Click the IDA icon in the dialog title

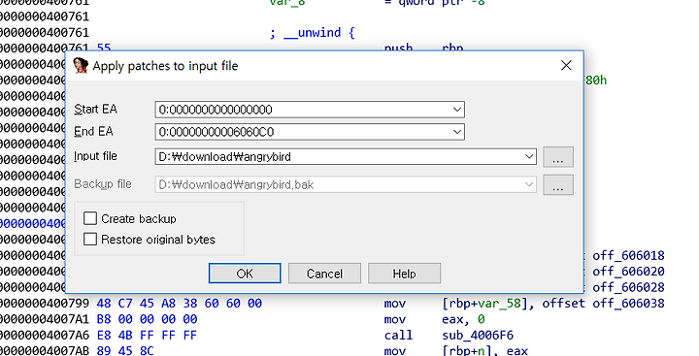[81, 66]
